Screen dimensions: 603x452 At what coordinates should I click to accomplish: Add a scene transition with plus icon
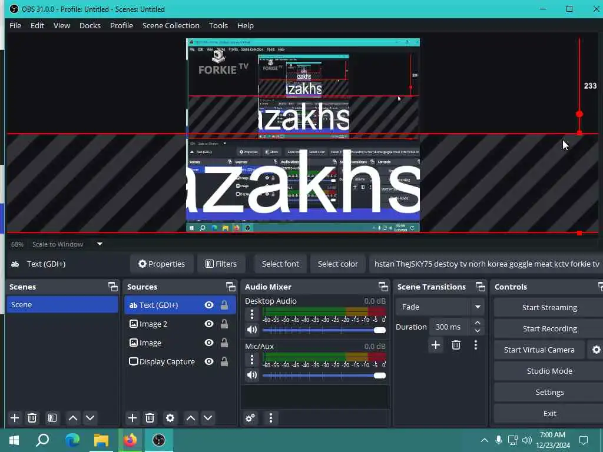coord(436,345)
